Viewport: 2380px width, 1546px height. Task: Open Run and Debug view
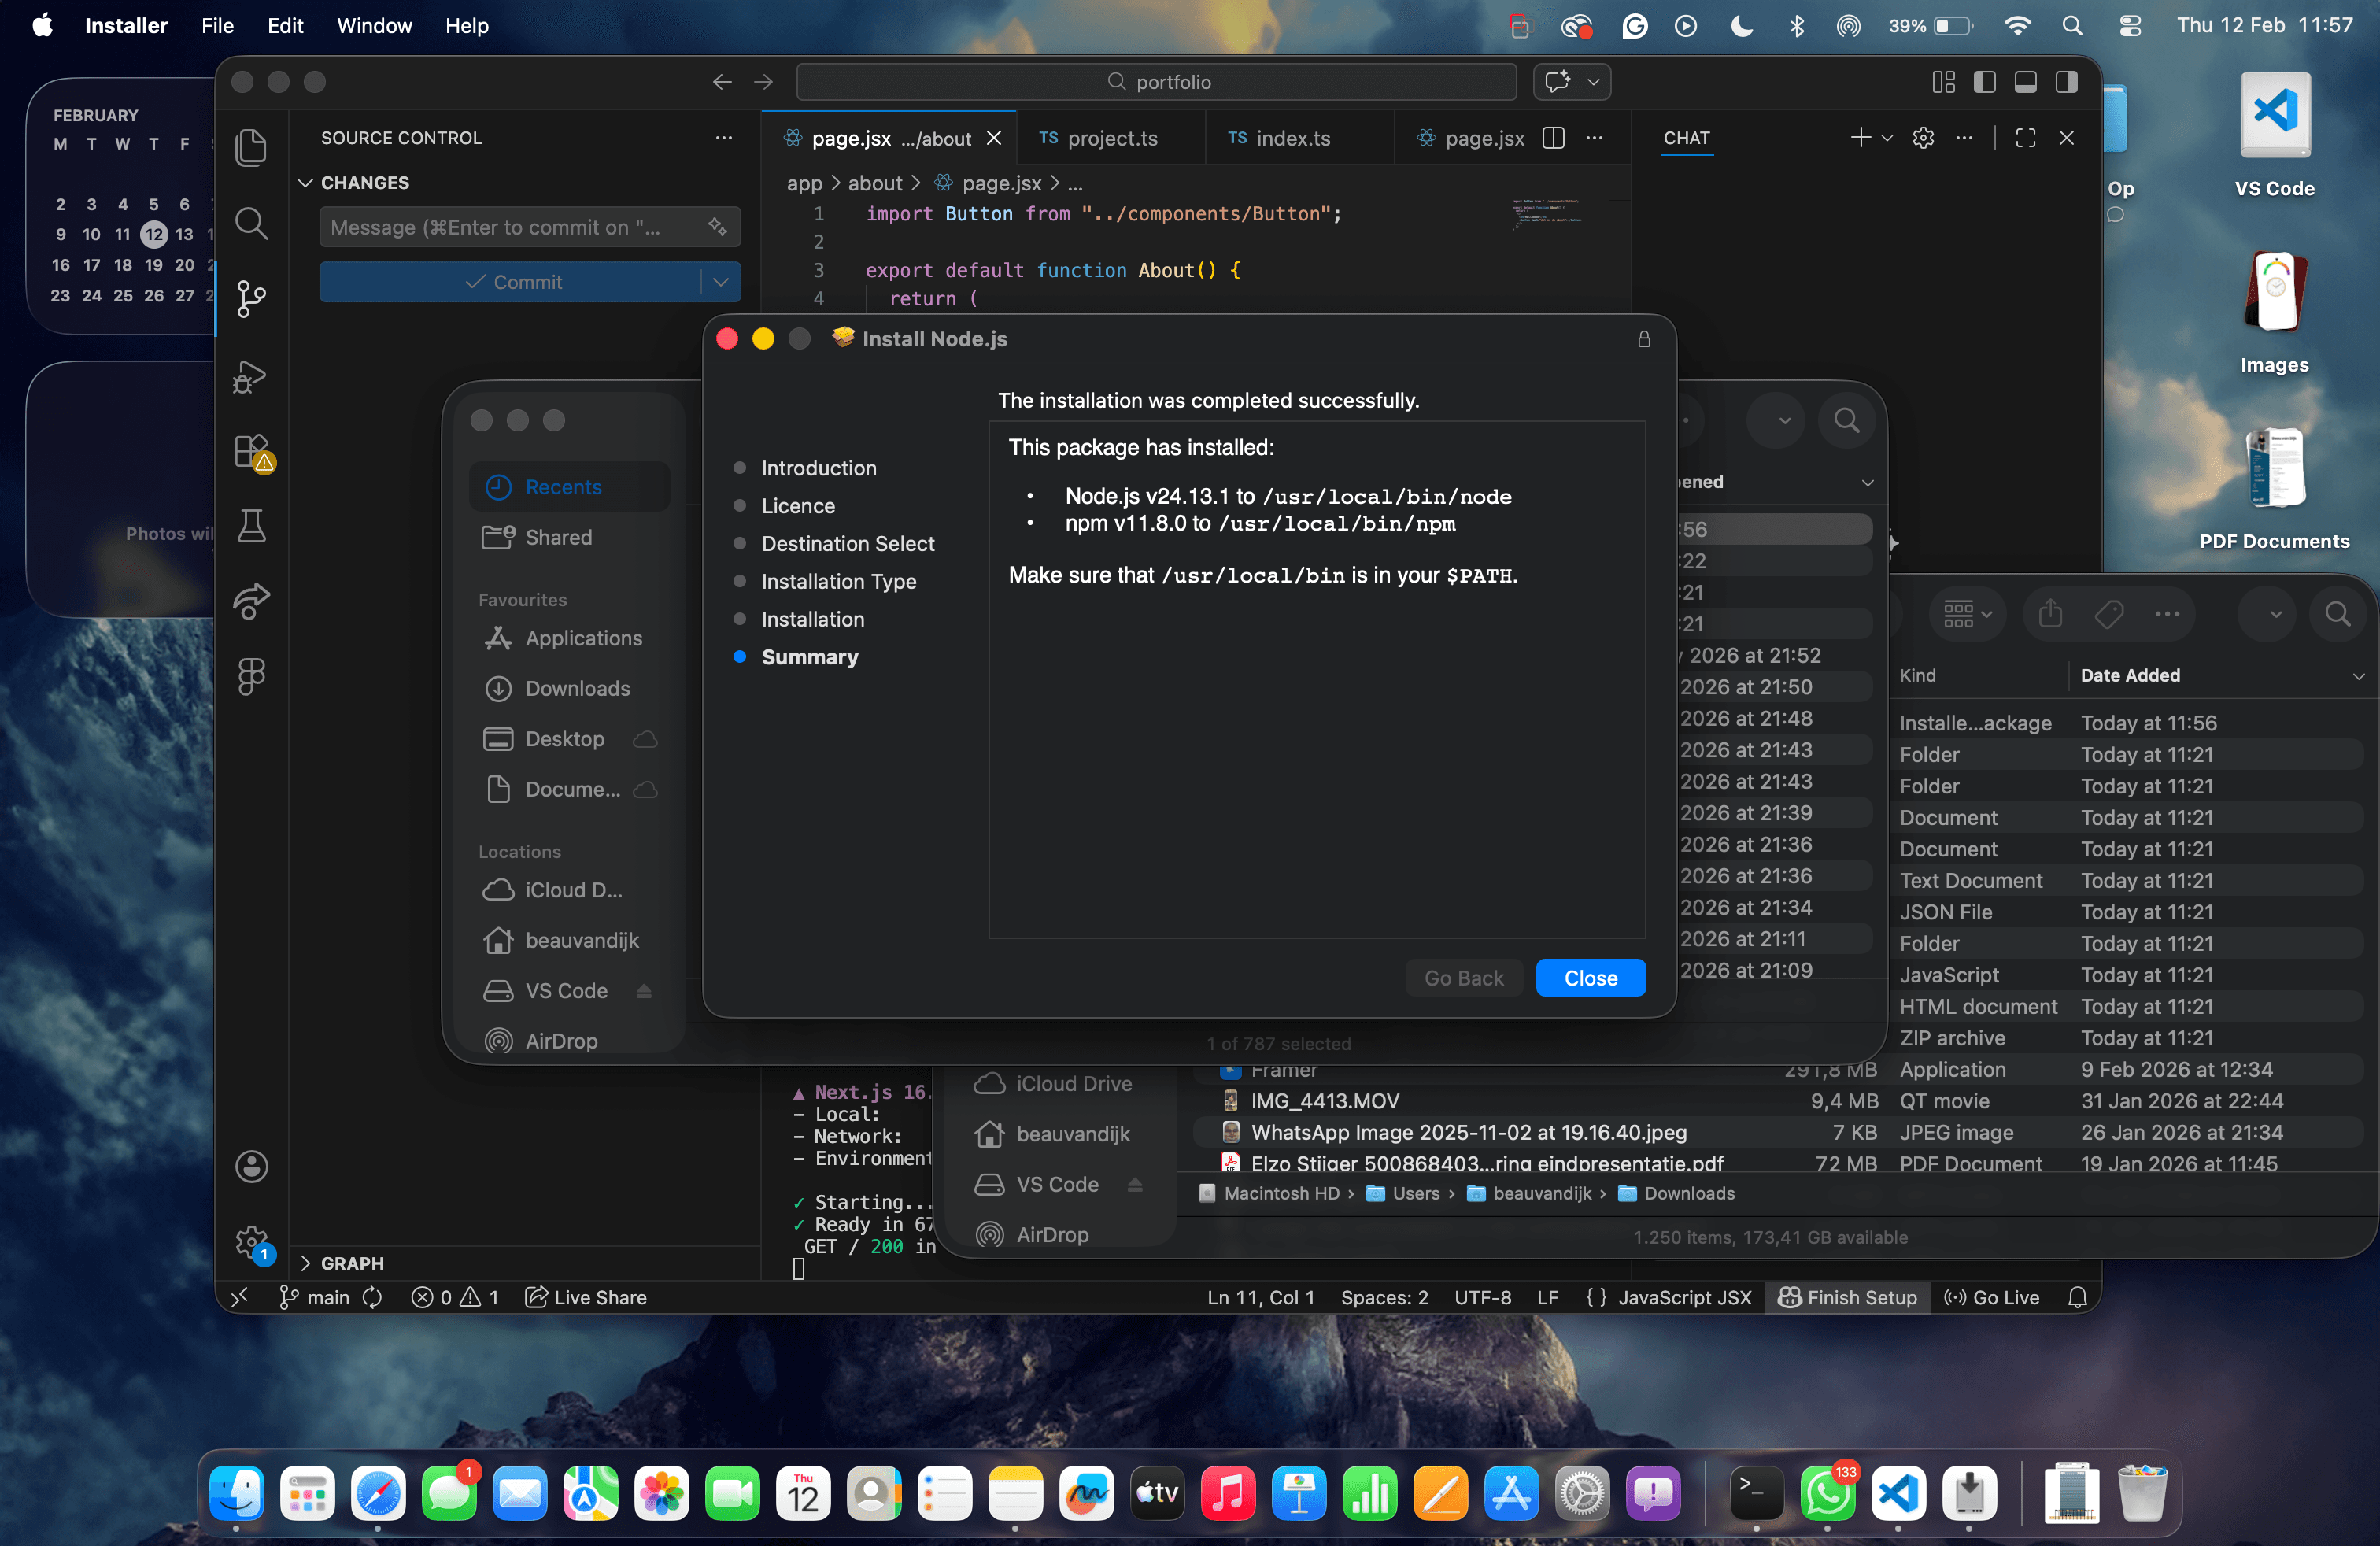point(251,376)
